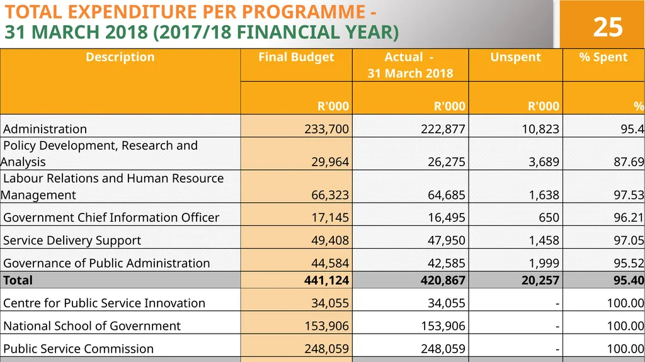645x362 pixels.
Task: Select Centre for Public Service Innovation label
Action: (104, 303)
